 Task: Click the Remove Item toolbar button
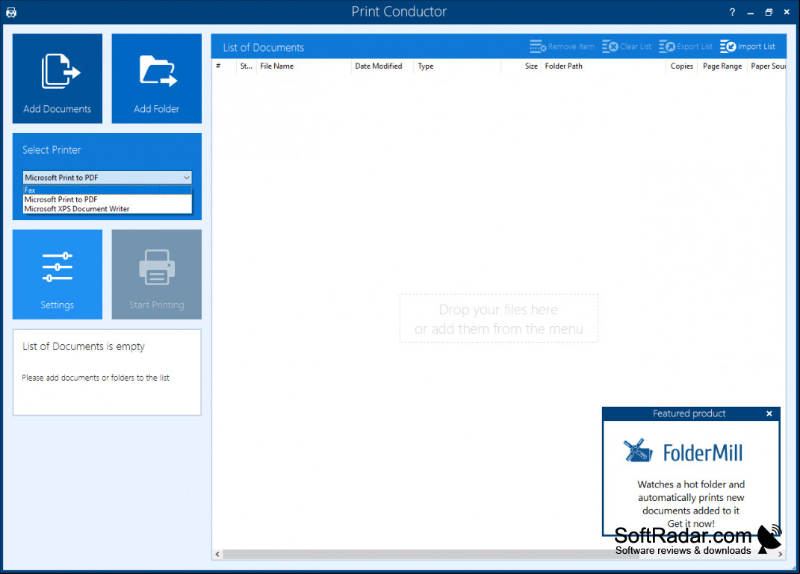pyautogui.click(x=562, y=46)
